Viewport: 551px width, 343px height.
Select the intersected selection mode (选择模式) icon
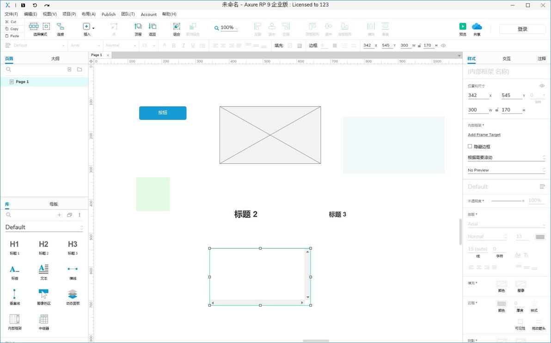coord(34,26)
